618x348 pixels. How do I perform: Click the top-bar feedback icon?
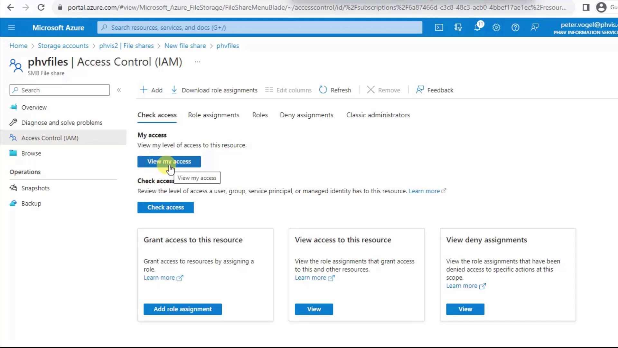534,28
